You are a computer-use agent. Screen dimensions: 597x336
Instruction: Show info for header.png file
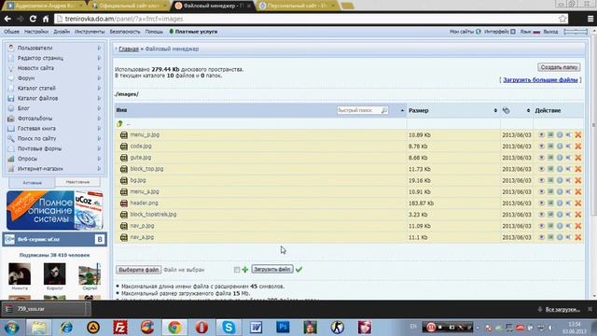[x=560, y=203]
